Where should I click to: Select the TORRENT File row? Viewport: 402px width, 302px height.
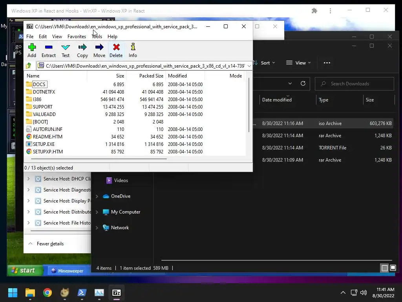pos(324,148)
